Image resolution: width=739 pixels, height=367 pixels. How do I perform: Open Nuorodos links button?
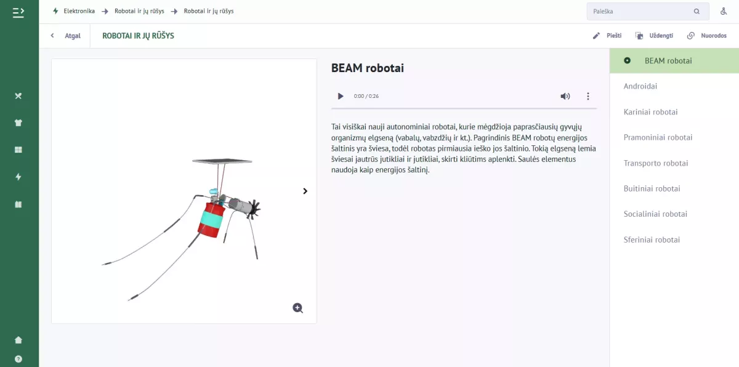point(707,36)
